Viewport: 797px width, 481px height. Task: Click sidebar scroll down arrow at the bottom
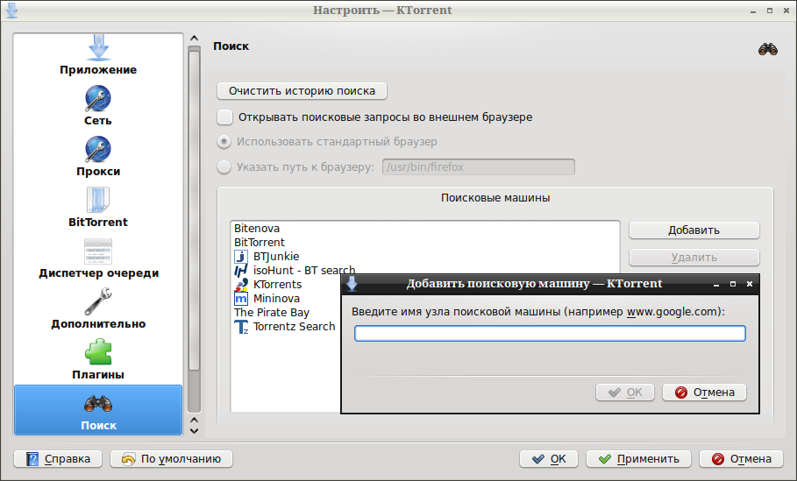194,431
